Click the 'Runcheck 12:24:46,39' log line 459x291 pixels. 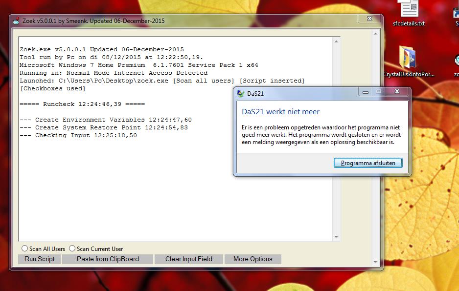coord(82,104)
